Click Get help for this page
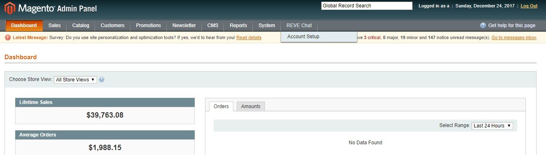 511,25
